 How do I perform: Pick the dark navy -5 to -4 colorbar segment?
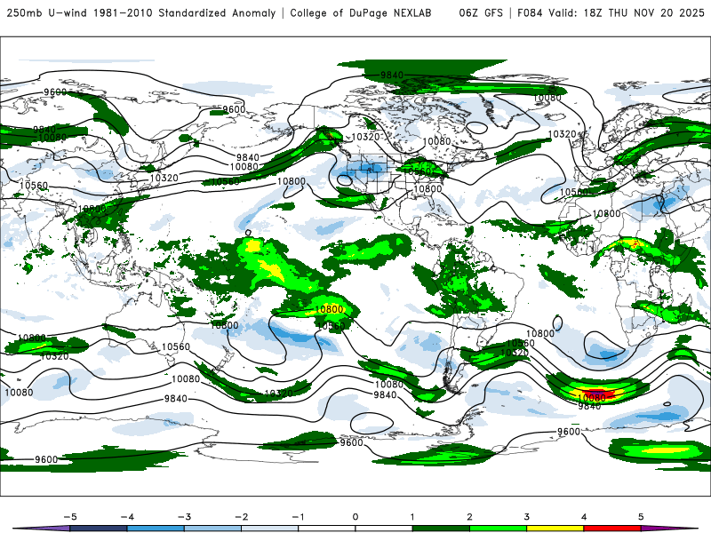tap(99, 529)
